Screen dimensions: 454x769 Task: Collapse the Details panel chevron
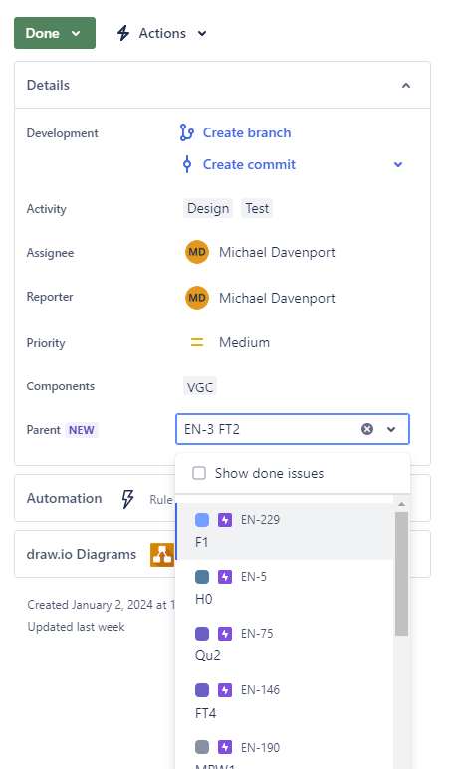coord(406,86)
